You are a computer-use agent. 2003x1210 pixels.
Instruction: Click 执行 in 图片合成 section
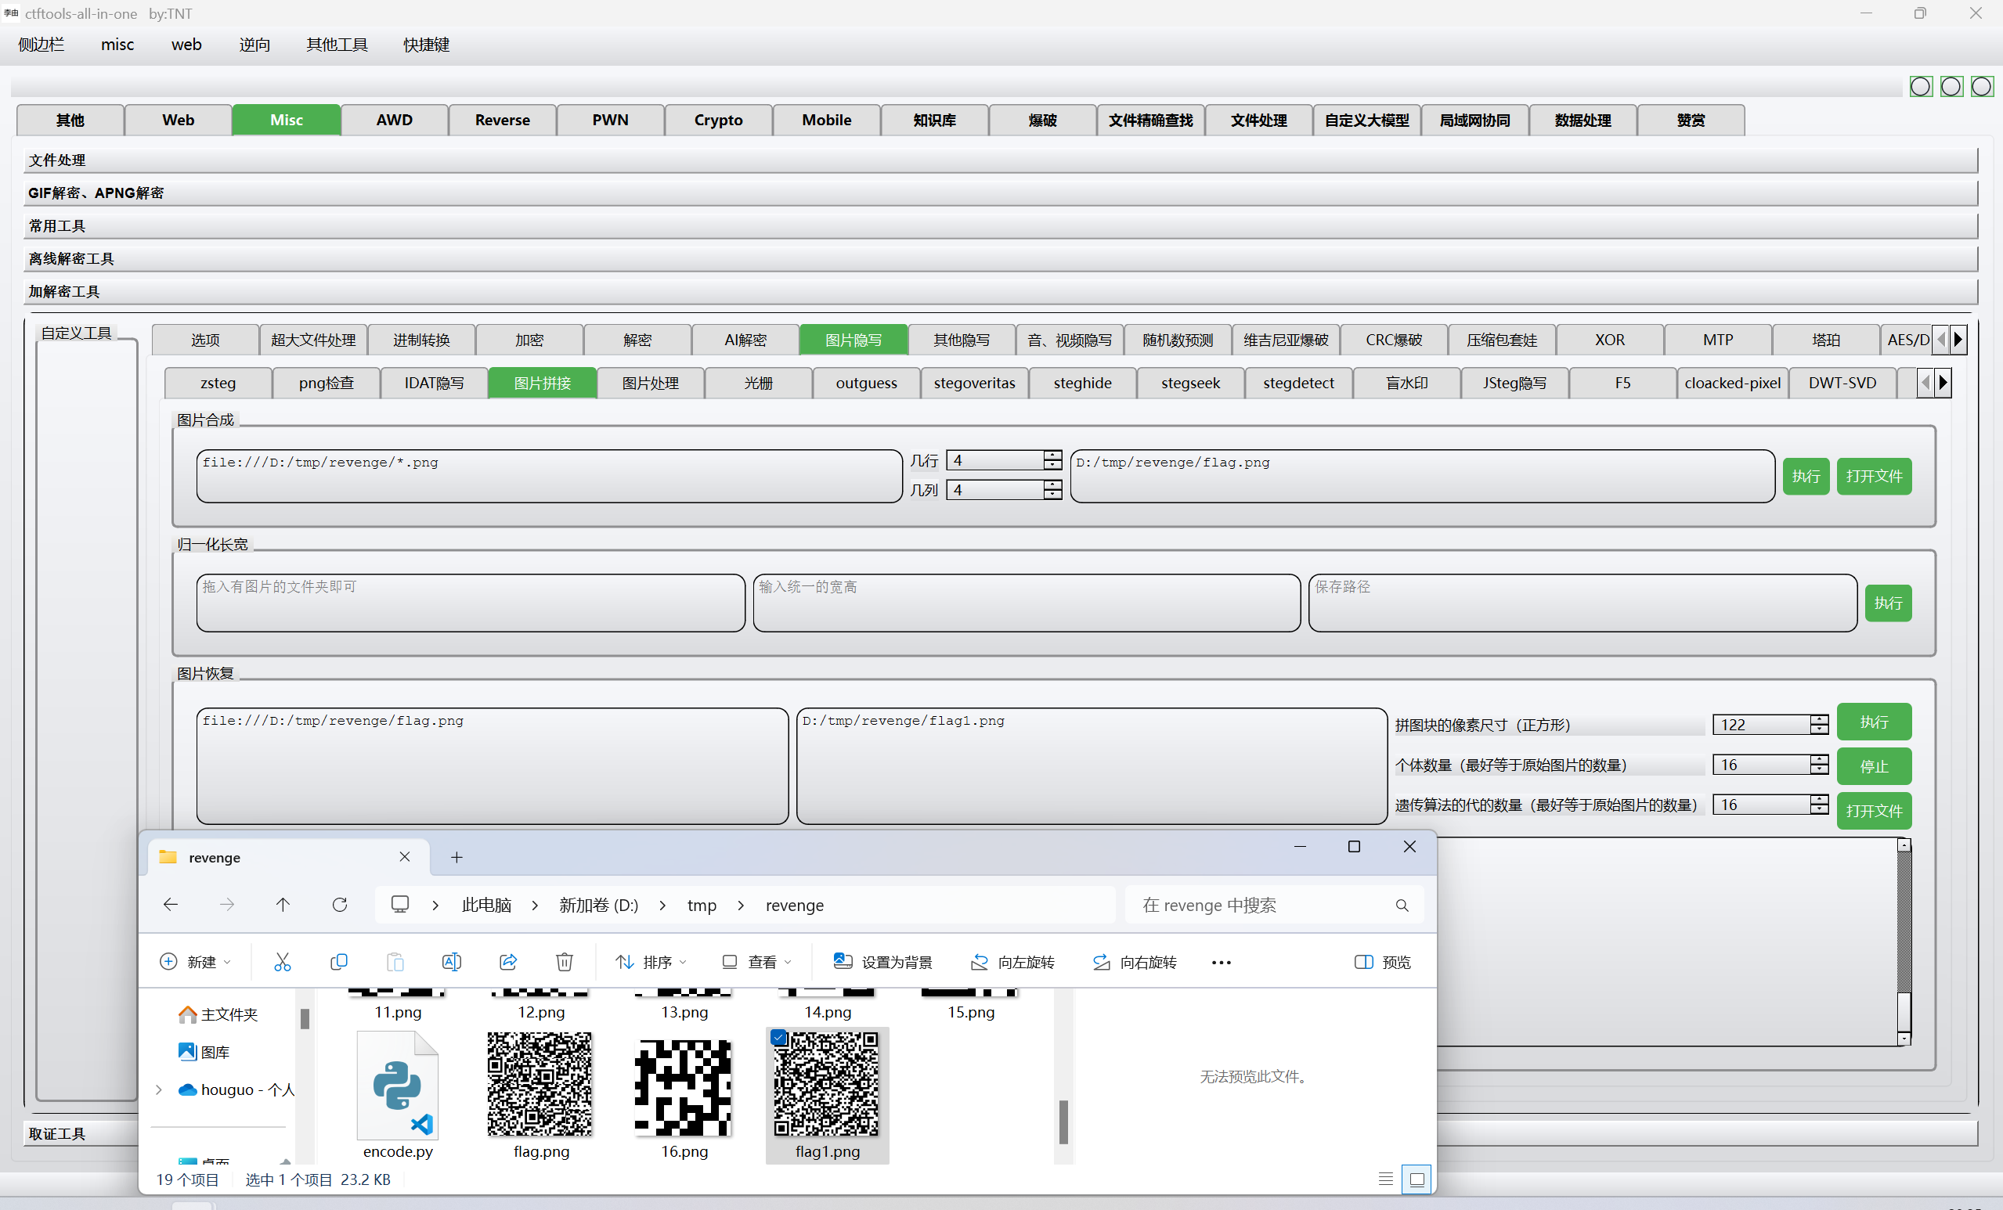1806,476
